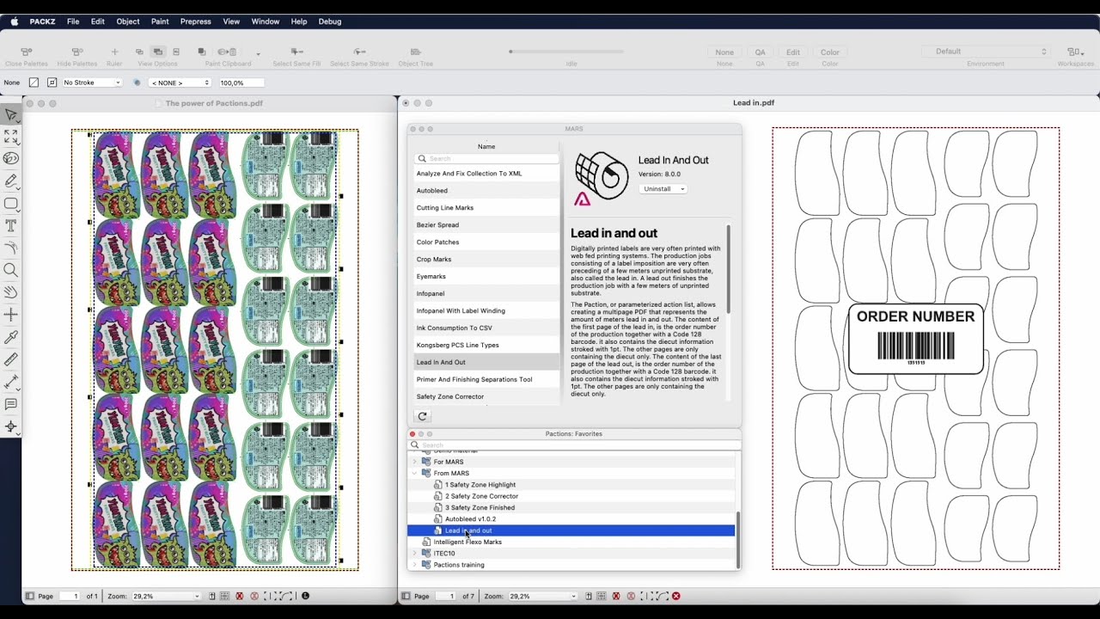Open the Workspaces toolbar icon
Viewport: 1100px width, 619px height.
click(1075, 52)
